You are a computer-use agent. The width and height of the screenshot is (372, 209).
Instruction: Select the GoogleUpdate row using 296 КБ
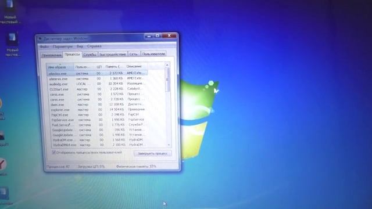(x=100, y=130)
